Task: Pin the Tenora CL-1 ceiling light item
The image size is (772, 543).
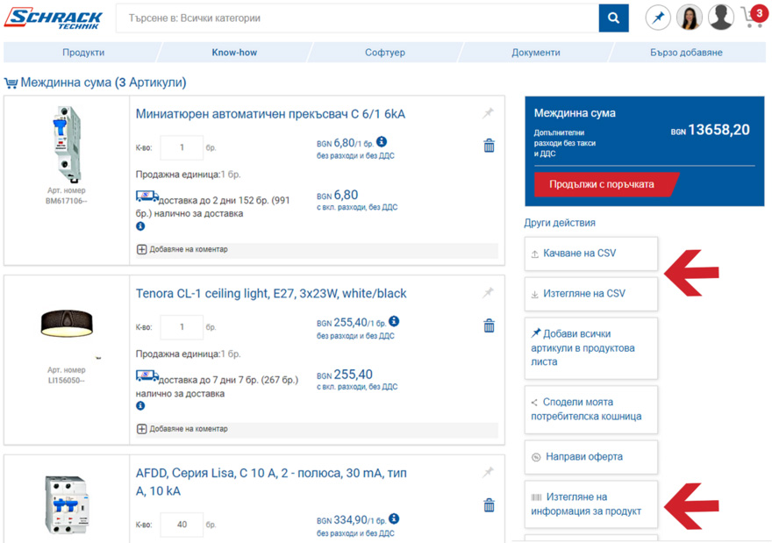Action: pos(488,293)
